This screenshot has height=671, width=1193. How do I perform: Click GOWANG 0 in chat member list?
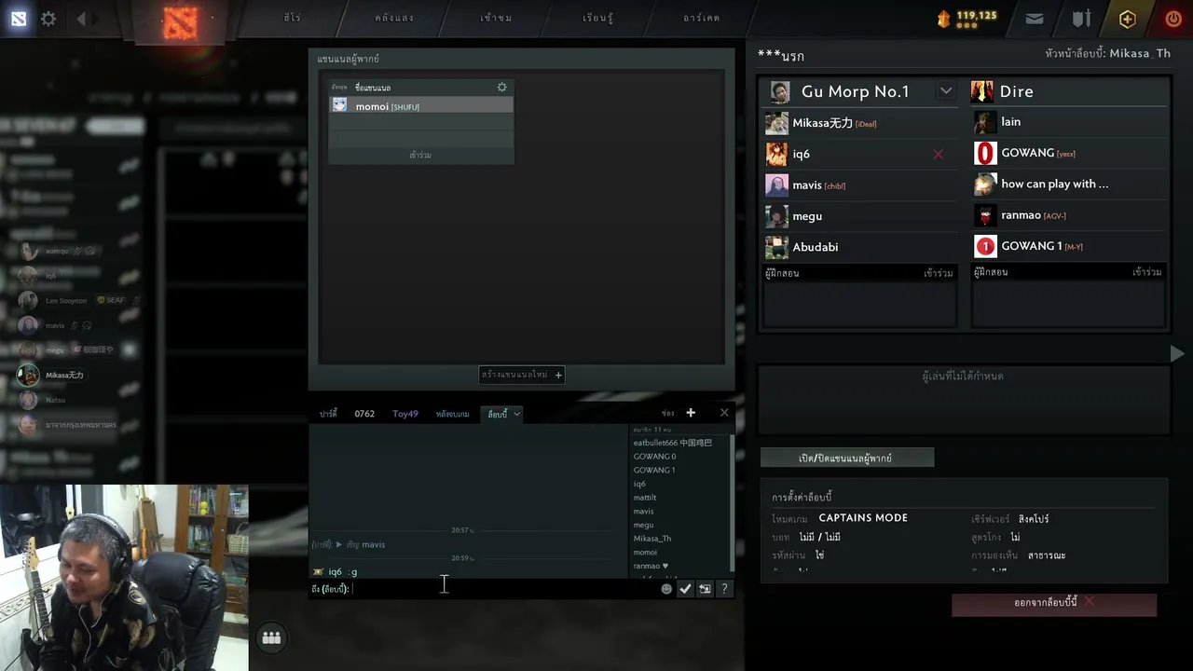[x=654, y=457]
